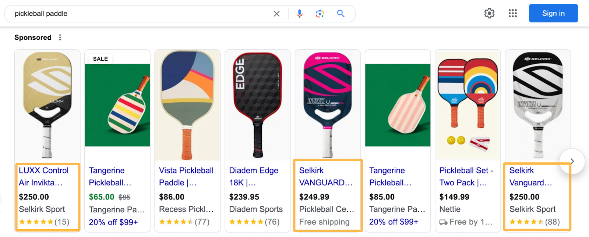589x237 pixels.
Task: Click the delivery truck icon on Nettie listing
Action: click(444, 222)
